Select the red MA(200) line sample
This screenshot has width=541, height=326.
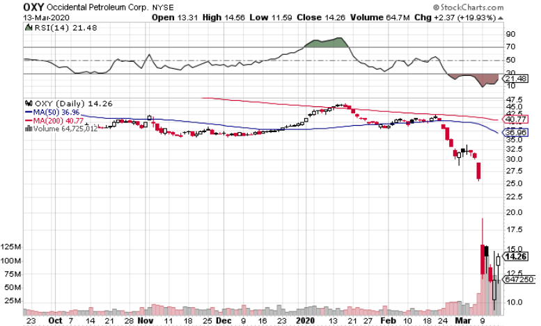tap(29, 121)
